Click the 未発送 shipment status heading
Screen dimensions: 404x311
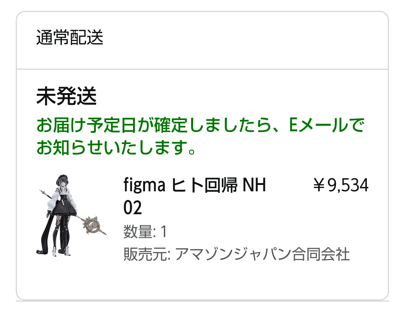67,97
